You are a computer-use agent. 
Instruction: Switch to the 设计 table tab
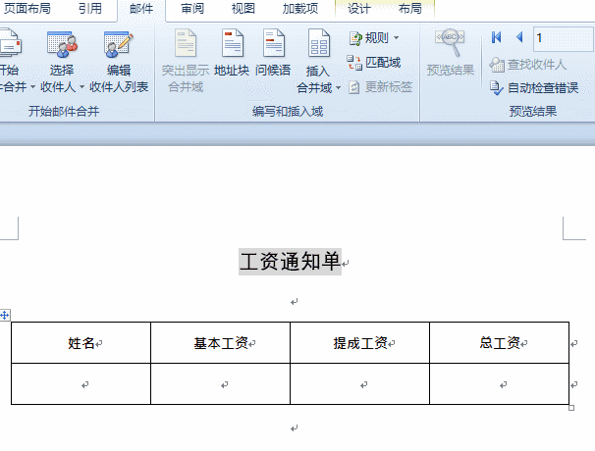[x=359, y=9]
